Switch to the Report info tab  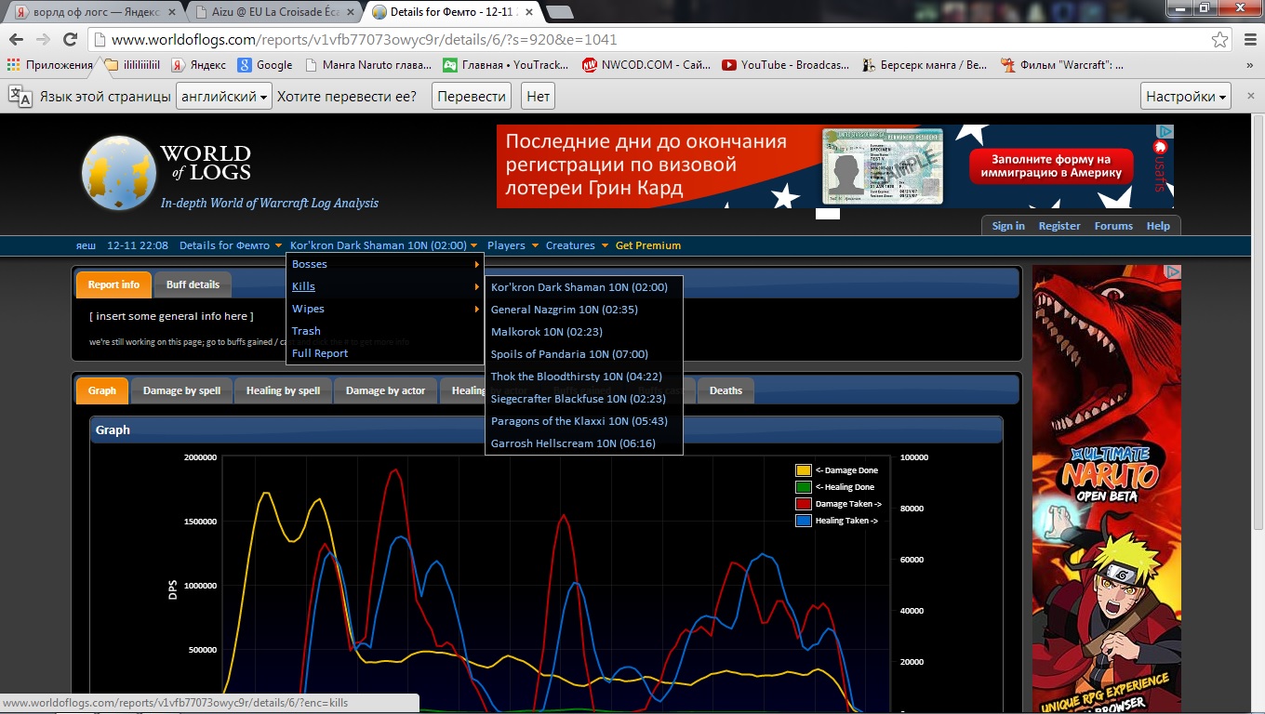coord(113,284)
